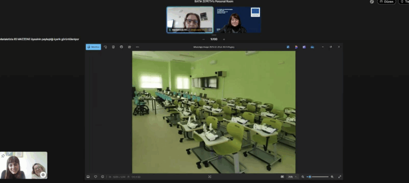This screenshot has height=183, width=409.
Task: Show file info using the info icon
Action: [x=103, y=177]
